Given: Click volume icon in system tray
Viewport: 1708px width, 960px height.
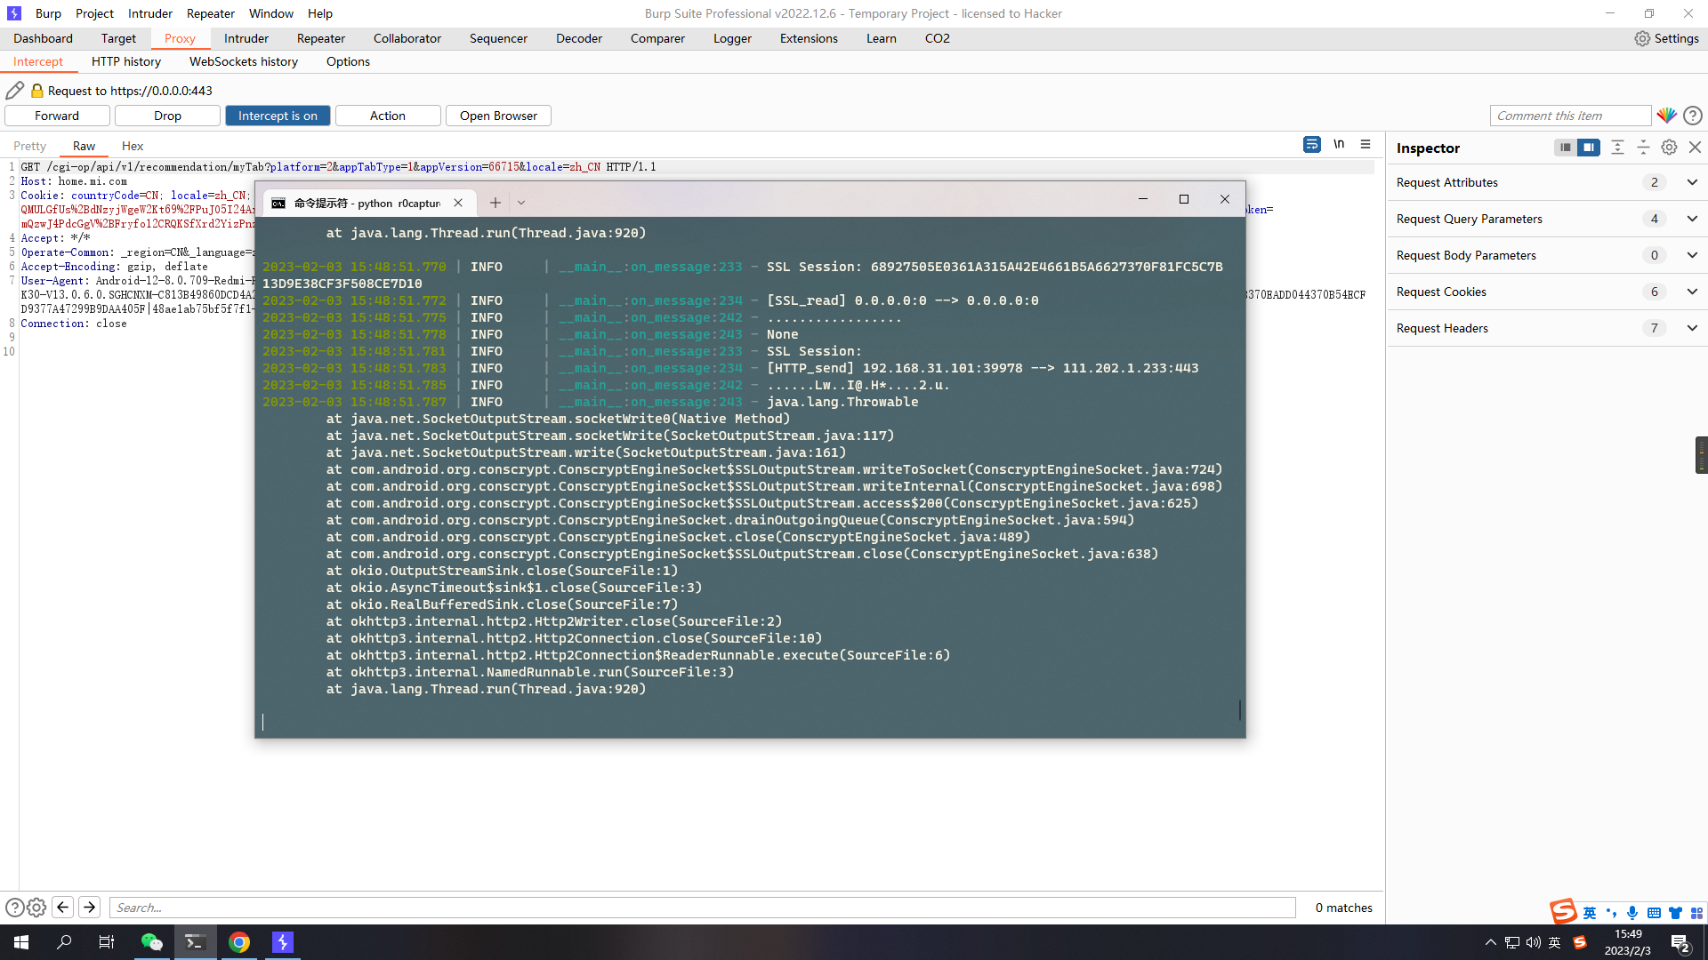Looking at the screenshot, I should (1534, 942).
